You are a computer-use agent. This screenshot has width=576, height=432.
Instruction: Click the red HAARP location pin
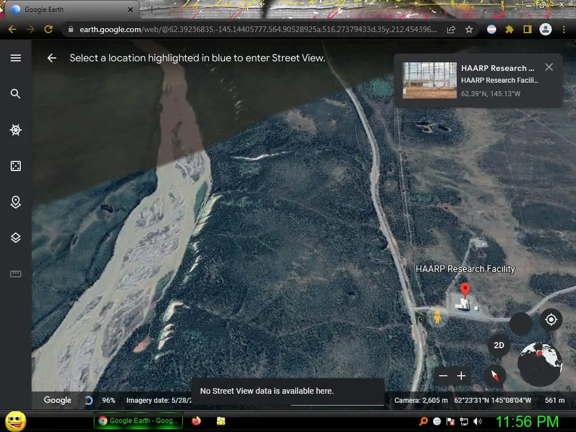tap(465, 290)
